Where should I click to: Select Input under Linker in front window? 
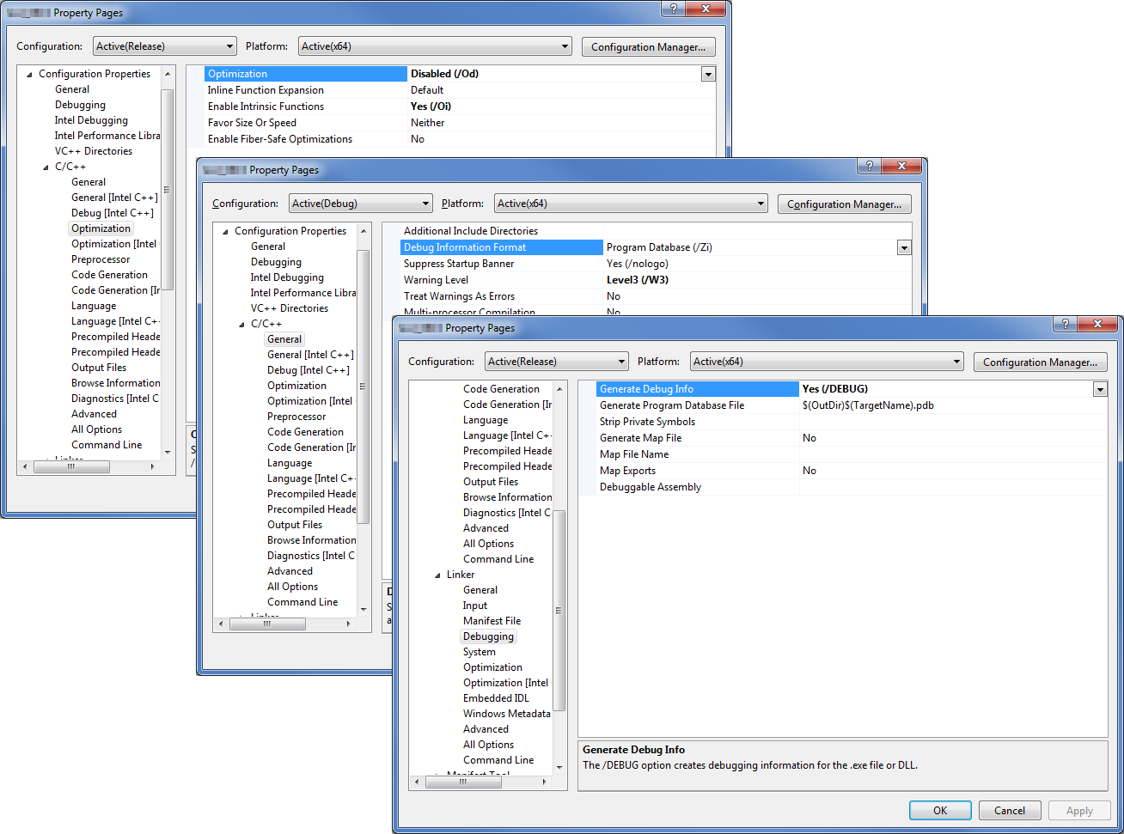(474, 606)
